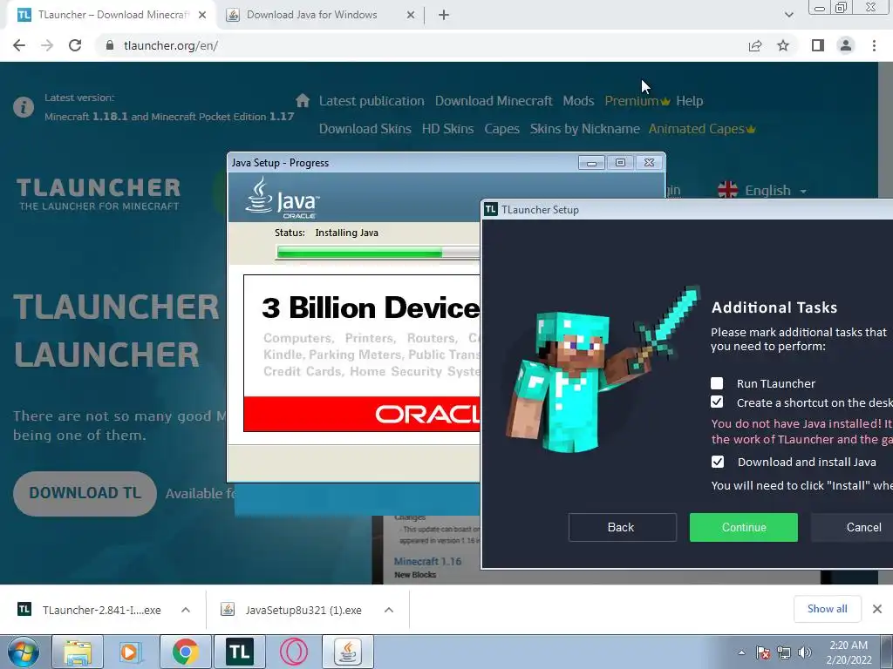Open the JavaSetup8u321 exe download item
The height and width of the screenshot is (669, 893).
pyautogui.click(x=303, y=610)
